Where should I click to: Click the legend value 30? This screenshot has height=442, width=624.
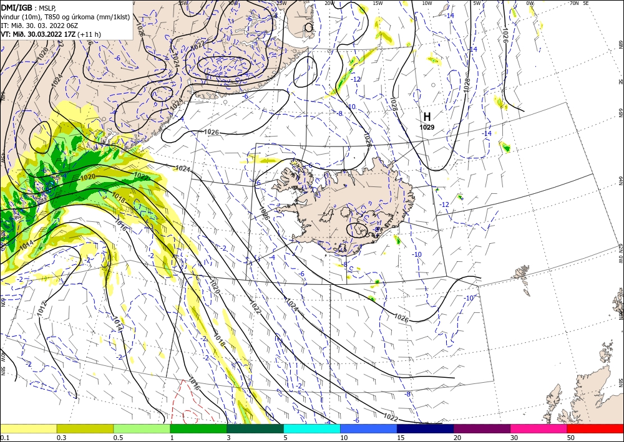[514, 438]
